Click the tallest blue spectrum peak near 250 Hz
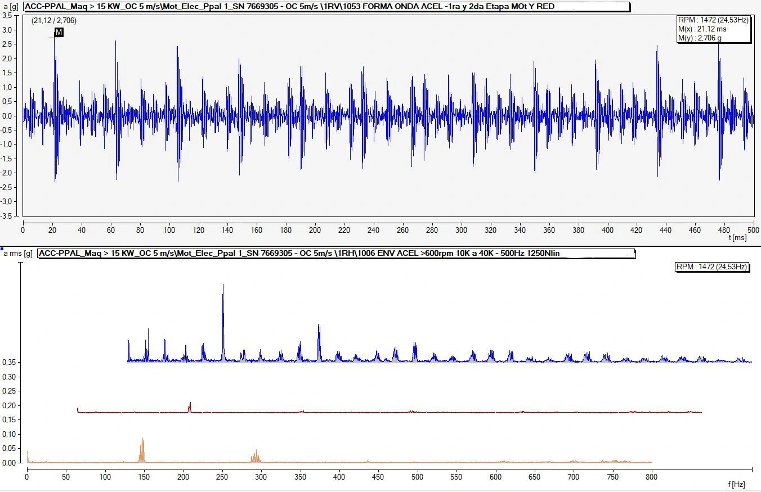Screen dimensions: 761x492 click(223, 322)
